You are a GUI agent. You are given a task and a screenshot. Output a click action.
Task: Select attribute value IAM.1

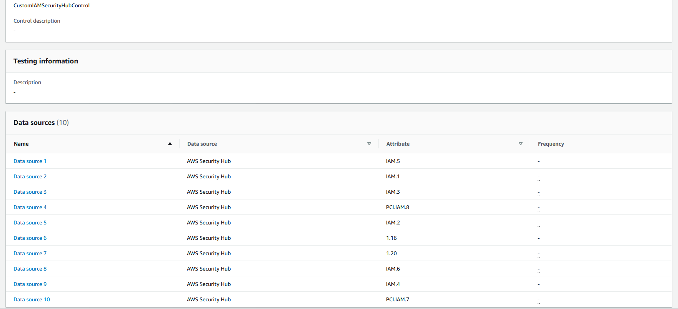coord(393,176)
